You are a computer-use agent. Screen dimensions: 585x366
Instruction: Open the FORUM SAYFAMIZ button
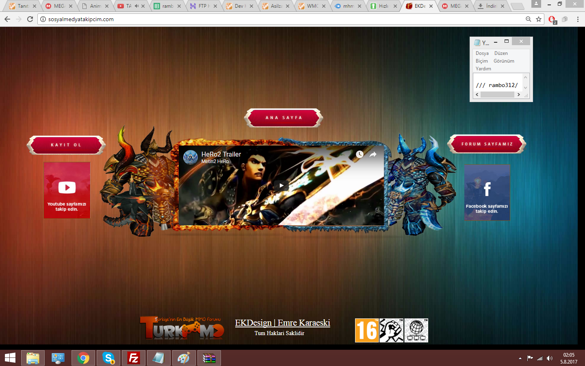[x=487, y=144]
